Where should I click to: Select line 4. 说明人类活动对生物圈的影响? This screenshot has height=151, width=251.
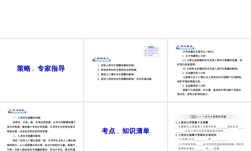pos(125,79)
